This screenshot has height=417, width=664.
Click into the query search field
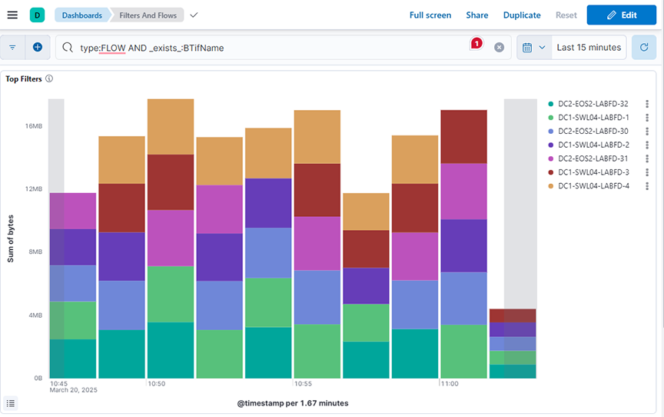[269, 48]
